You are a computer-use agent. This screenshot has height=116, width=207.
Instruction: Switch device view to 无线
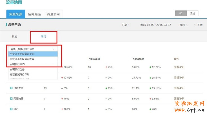(193, 13)
